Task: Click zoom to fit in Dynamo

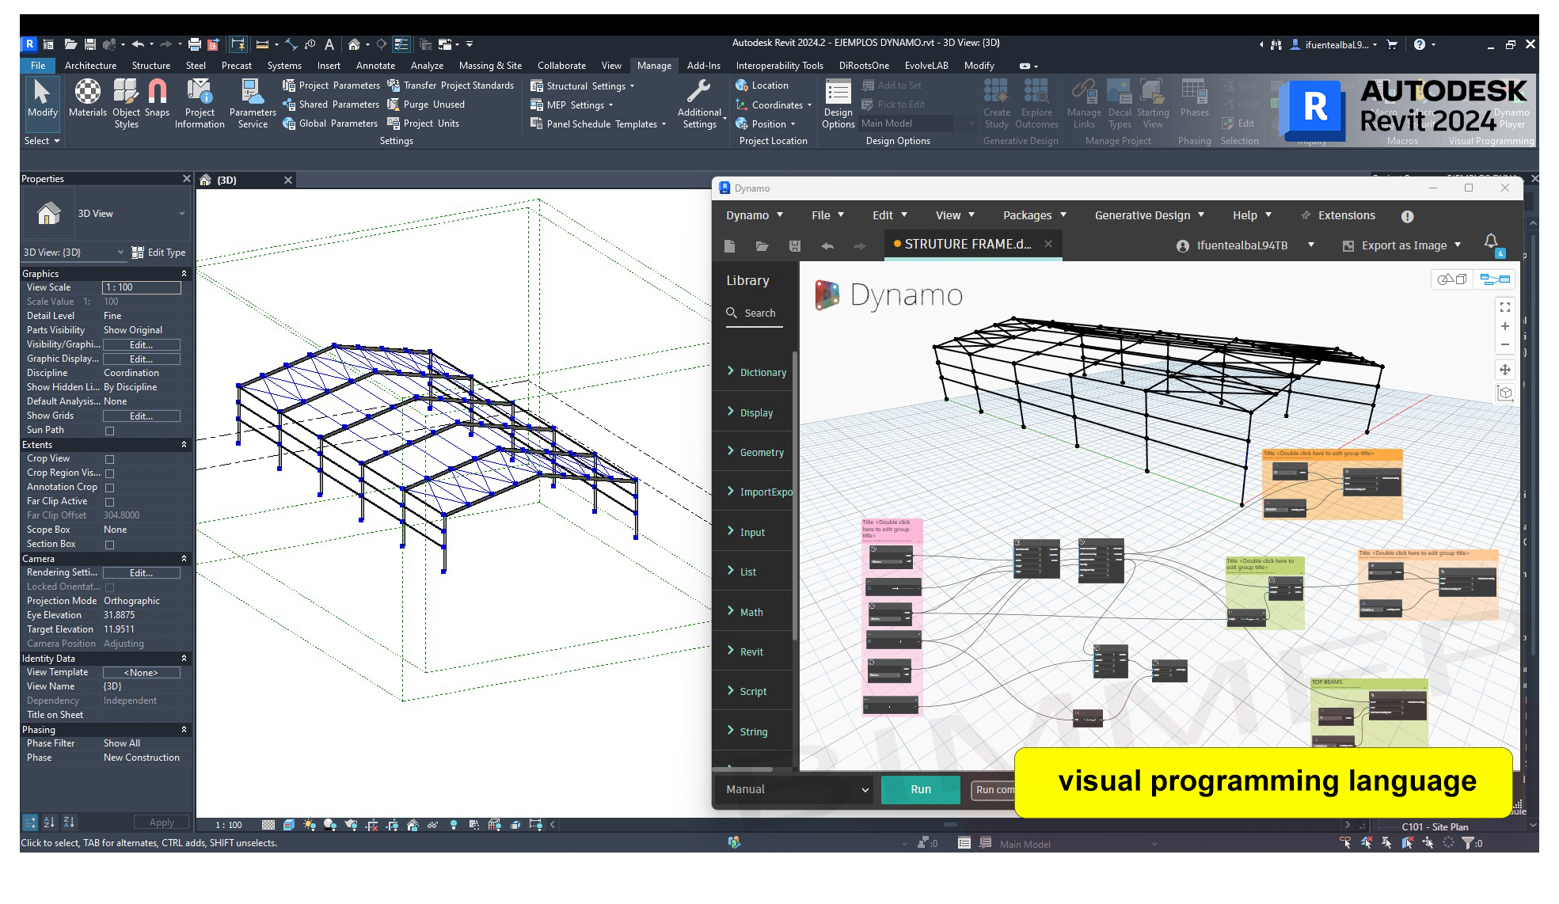Action: pos(1504,307)
